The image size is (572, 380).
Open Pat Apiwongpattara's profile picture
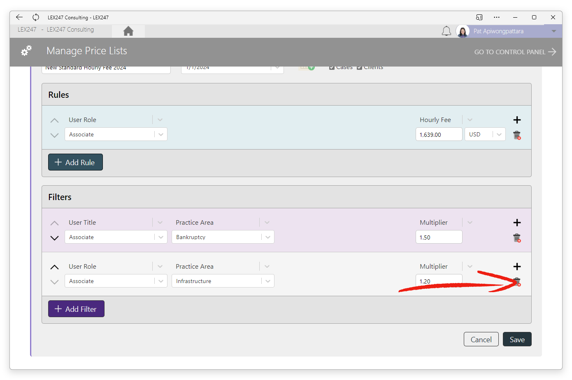tap(463, 31)
